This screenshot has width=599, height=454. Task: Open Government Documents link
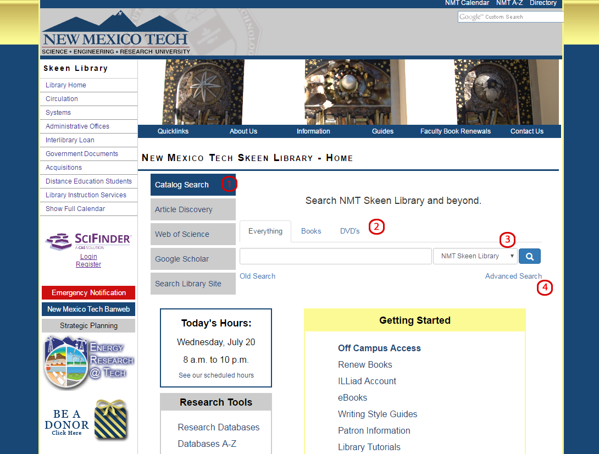[x=82, y=154]
